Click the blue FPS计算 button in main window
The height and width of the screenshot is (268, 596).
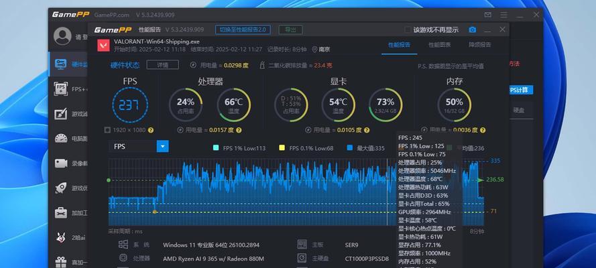pos(521,90)
